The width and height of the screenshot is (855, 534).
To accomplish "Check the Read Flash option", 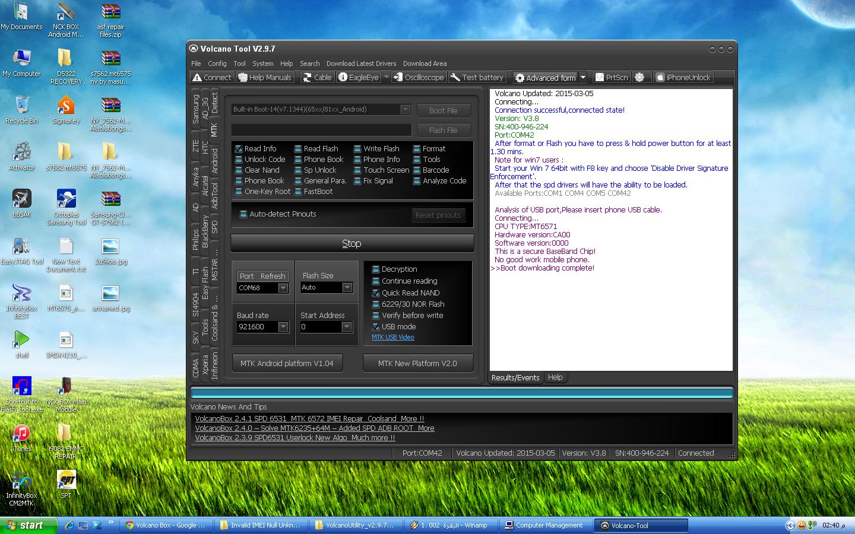I will tap(298, 149).
